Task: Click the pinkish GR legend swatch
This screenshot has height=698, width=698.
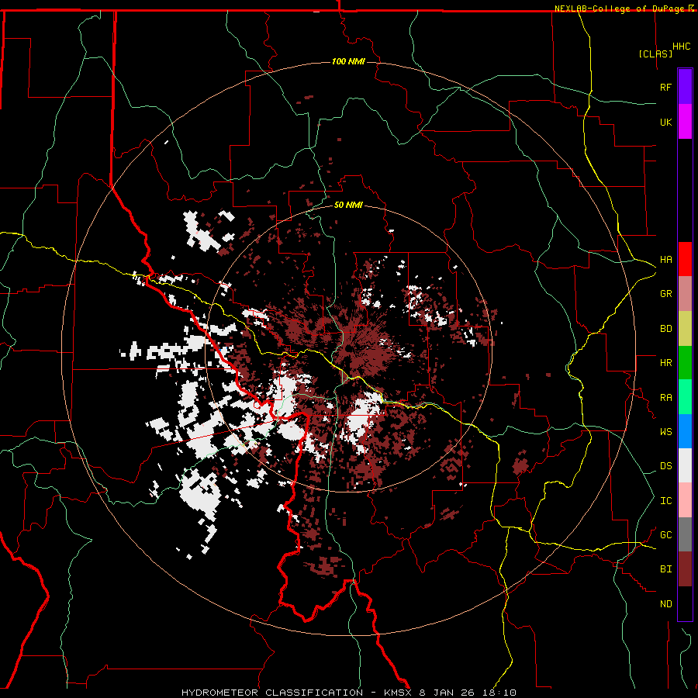Action: (685, 294)
